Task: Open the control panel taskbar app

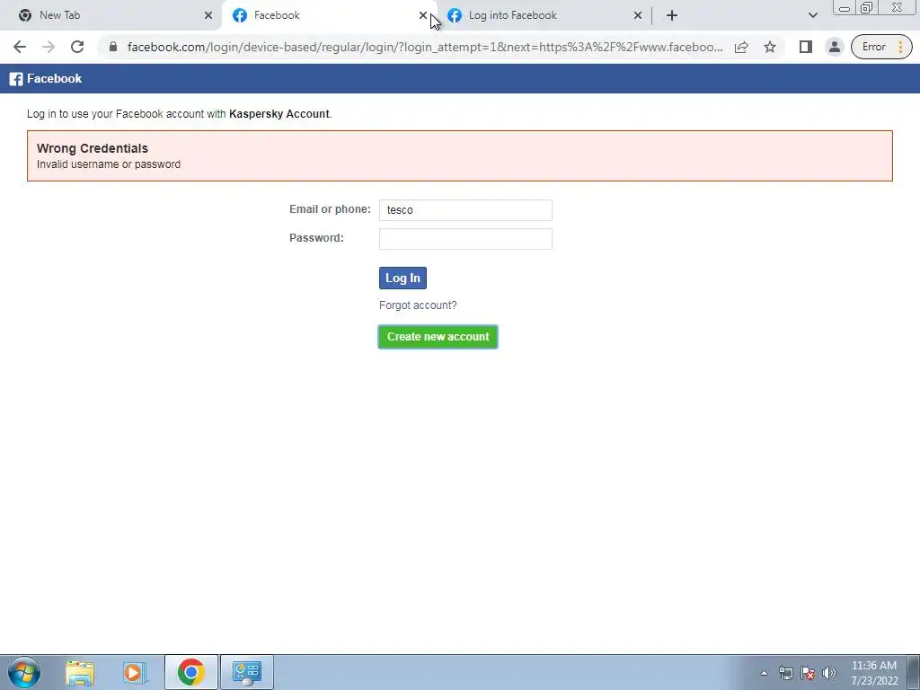Action: pos(247,672)
